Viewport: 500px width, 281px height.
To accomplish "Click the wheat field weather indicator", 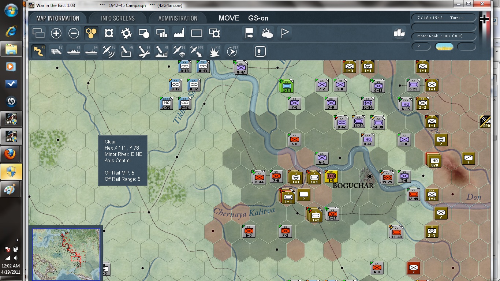I will coord(444,46).
